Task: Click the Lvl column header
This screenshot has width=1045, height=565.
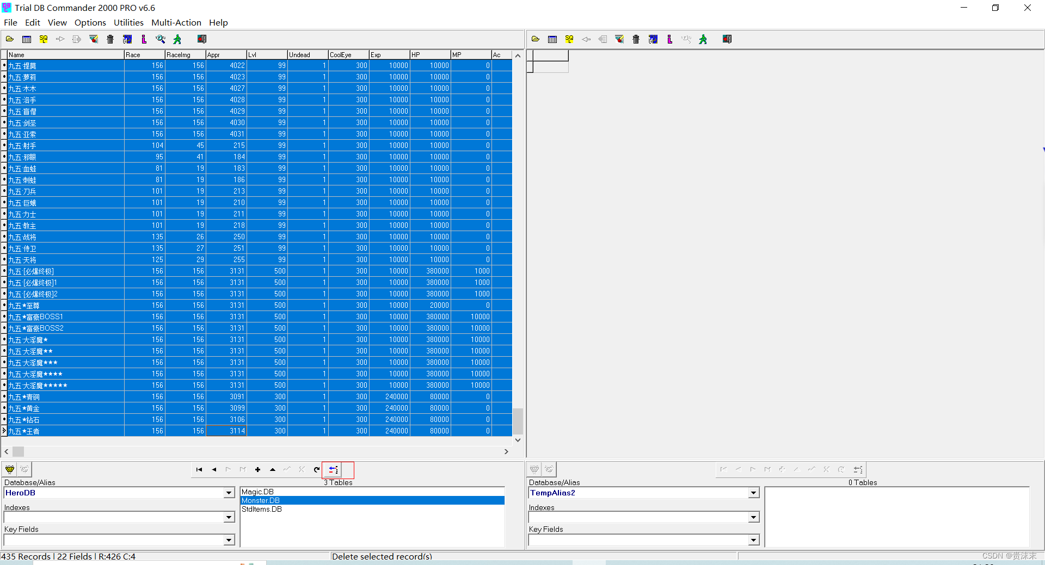Action: pos(267,55)
